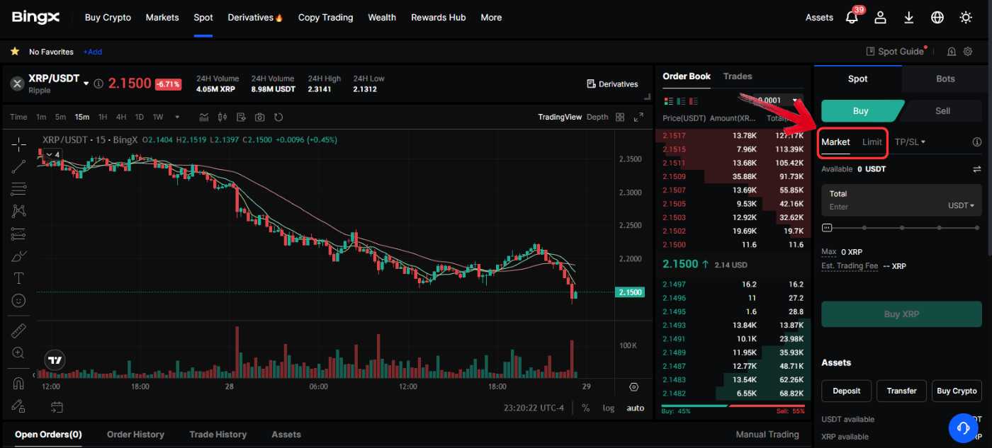Expand more time intervals dropdown

pos(176,117)
